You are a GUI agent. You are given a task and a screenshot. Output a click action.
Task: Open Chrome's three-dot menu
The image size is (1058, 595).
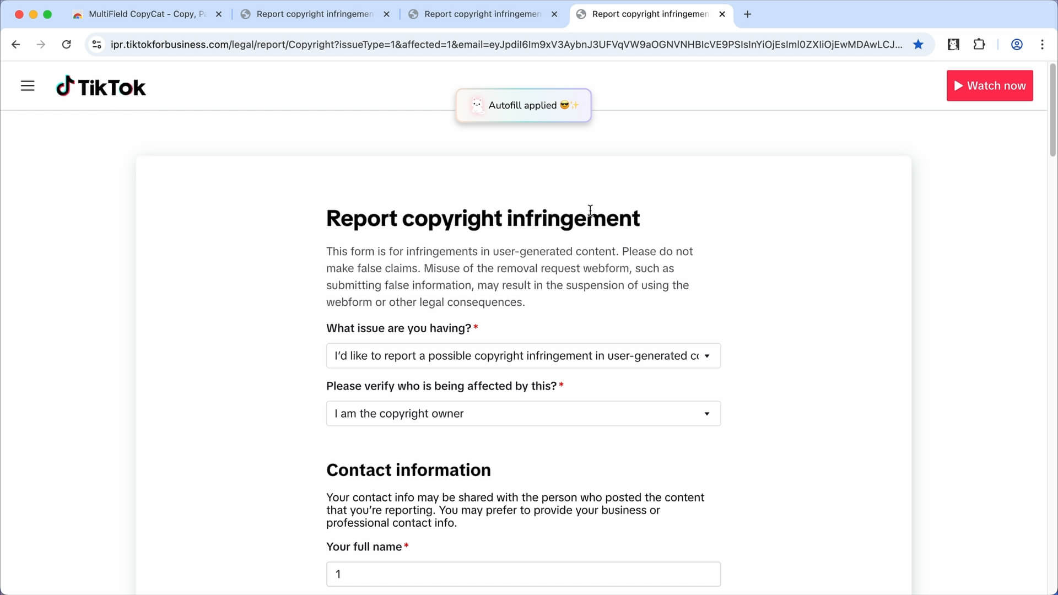(1043, 45)
